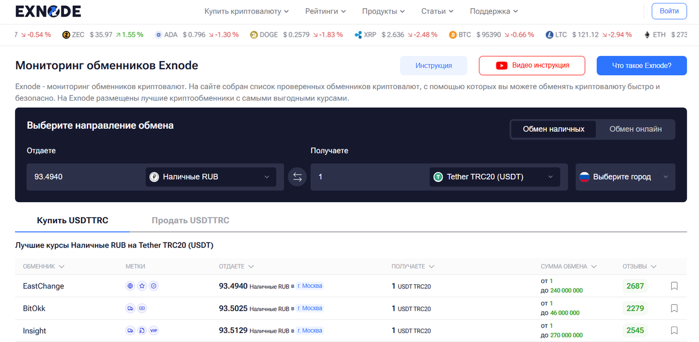Screen dimensions: 699x342
Task: Bookmark the Insight exchanger
Action: pyautogui.click(x=674, y=330)
